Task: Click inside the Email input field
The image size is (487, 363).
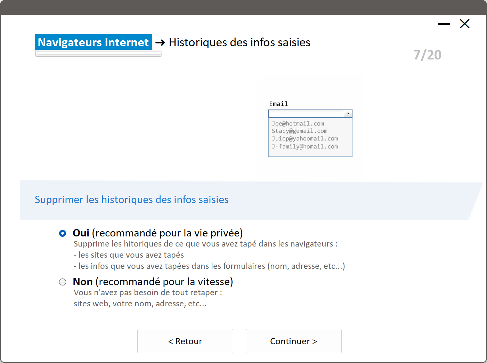Action: pyautogui.click(x=306, y=114)
